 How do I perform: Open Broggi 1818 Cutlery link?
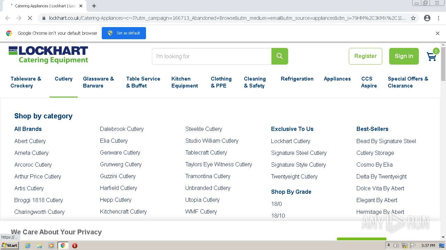pyautogui.click(x=39, y=200)
